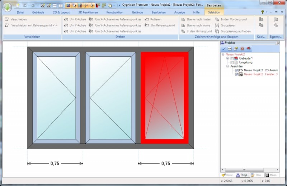Click the new building icon in Projekte toolbar

coord(249,49)
